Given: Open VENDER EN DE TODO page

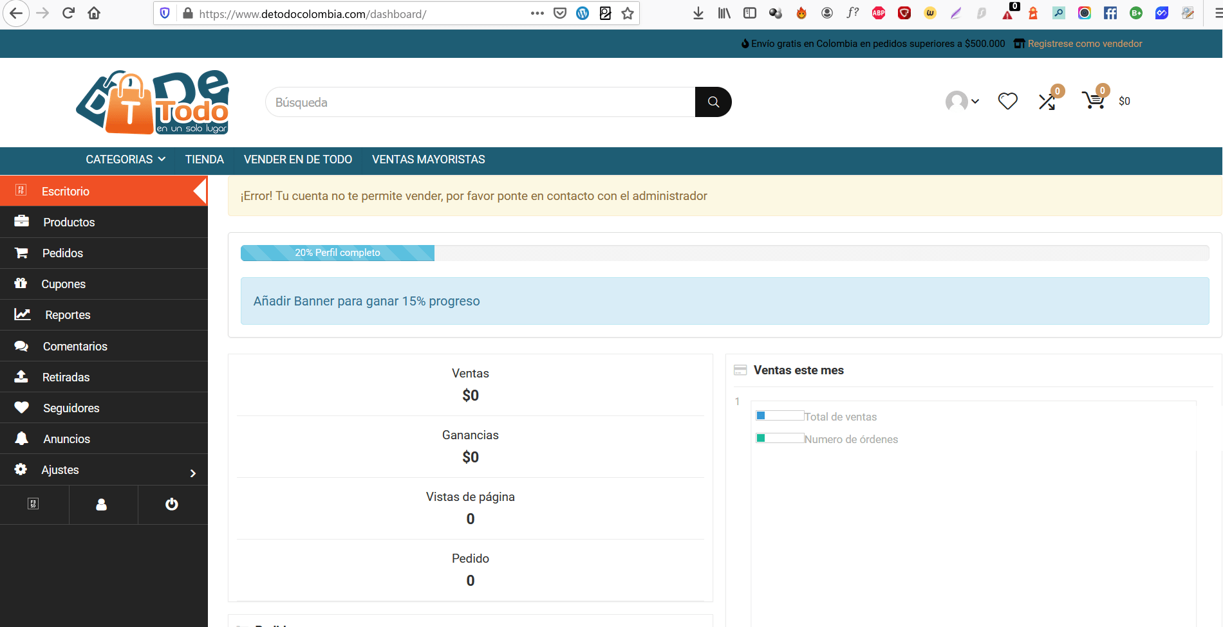Looking at the screenshot, I should click(x=298, y=159).
